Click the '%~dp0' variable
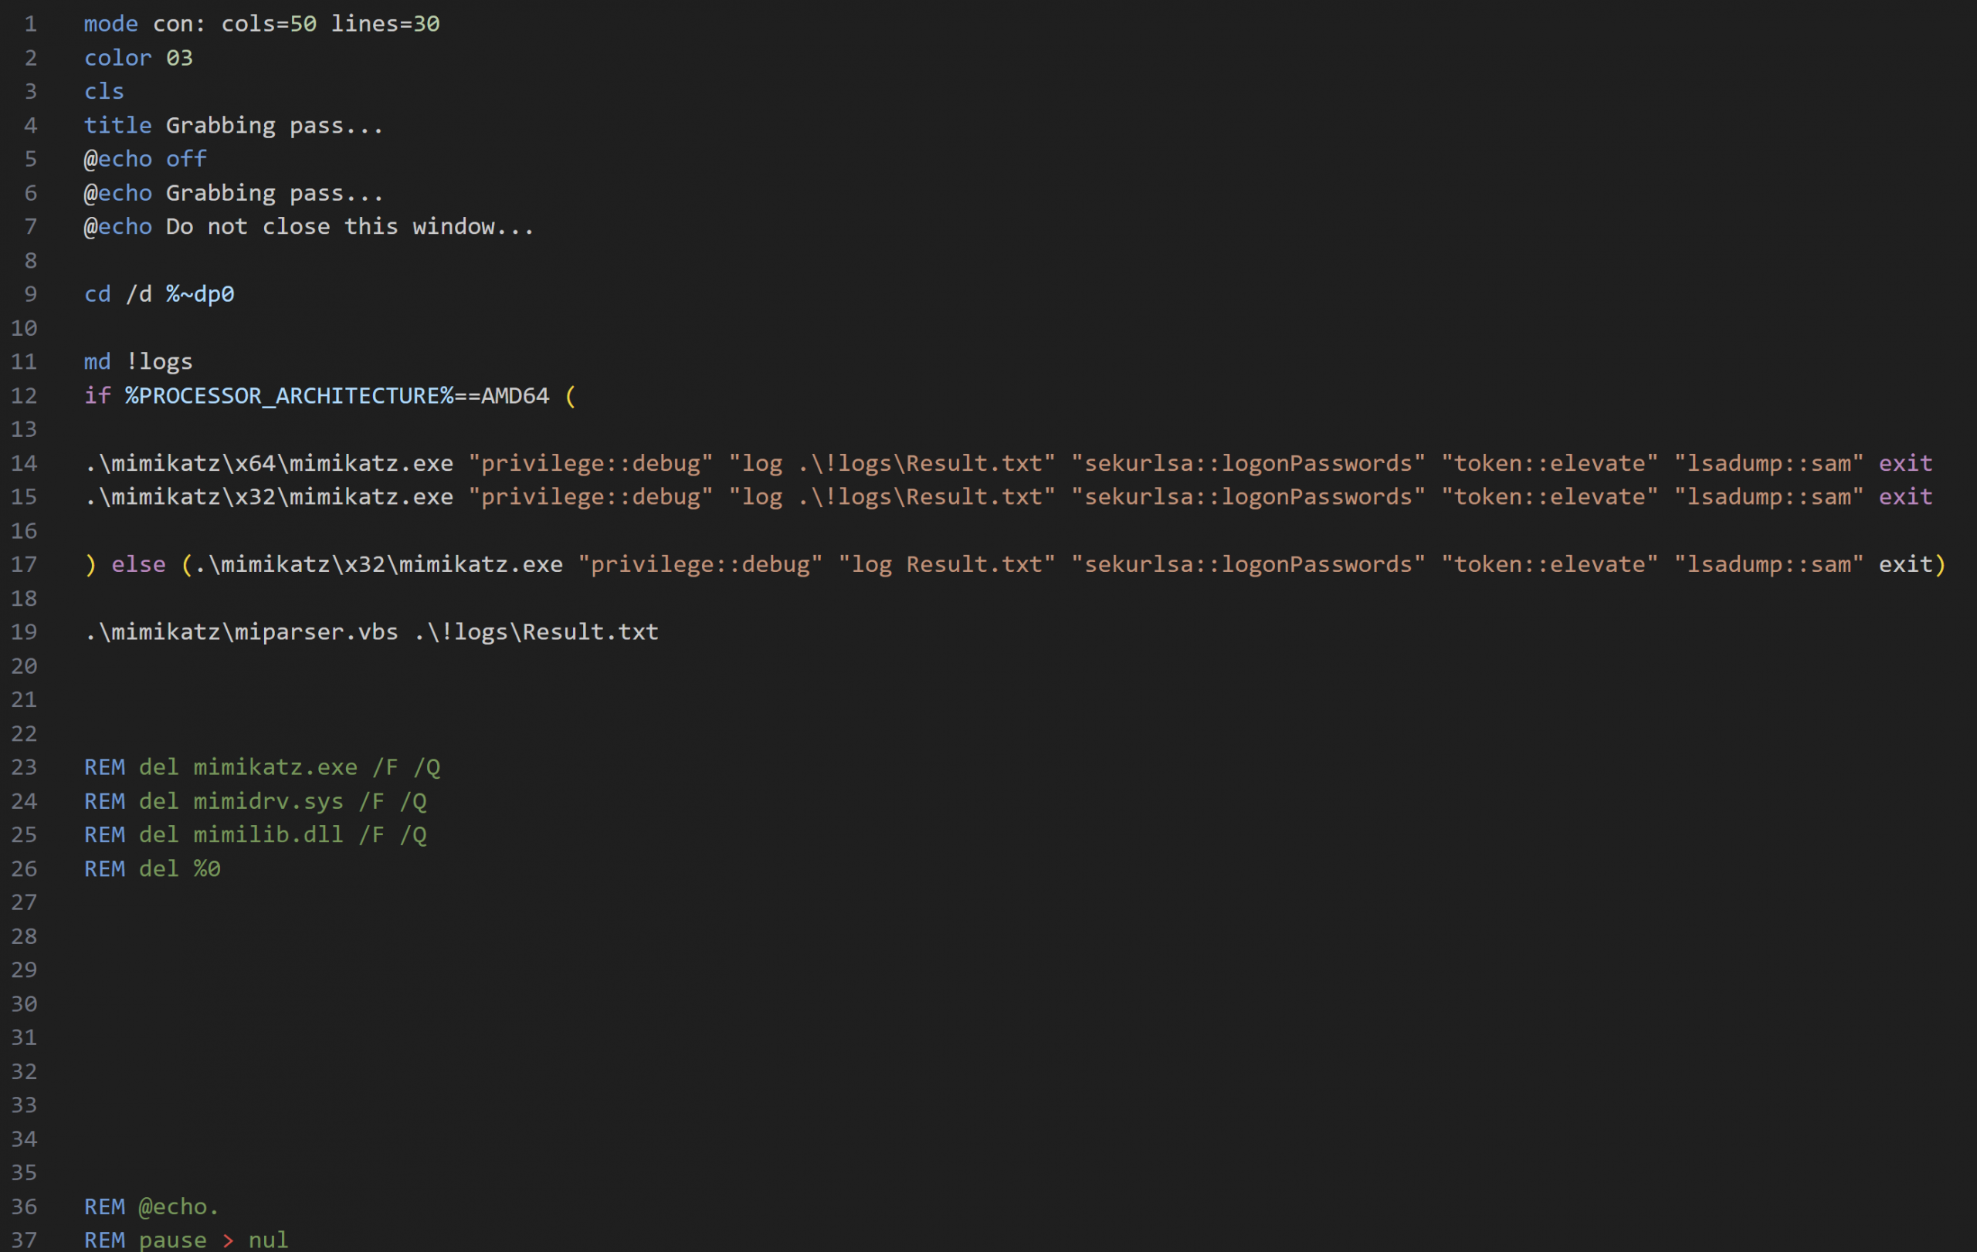The width and height of the screenshot is (1977, 1252). (200, 294)
